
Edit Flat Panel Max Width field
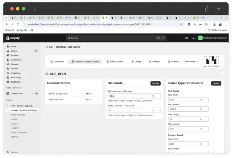(x=188, y=109)
